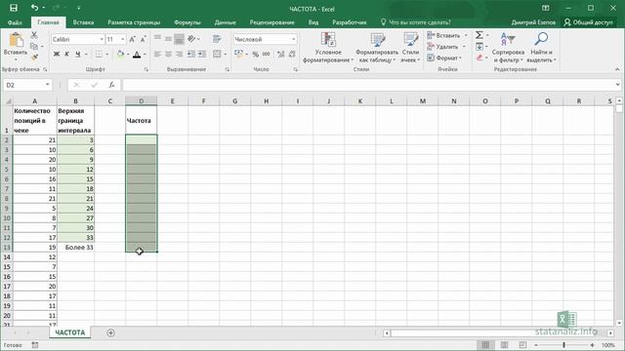Apply fill color with paint bucket

(x=120, y=55)
